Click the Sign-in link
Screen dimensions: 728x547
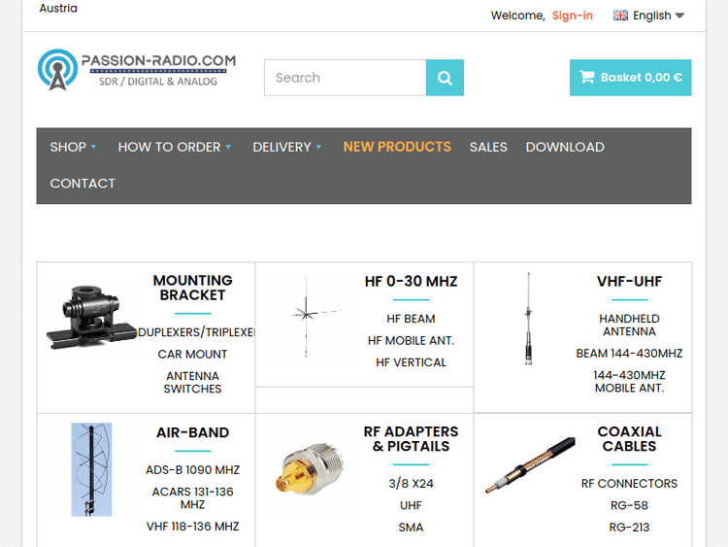click(572, 16)
